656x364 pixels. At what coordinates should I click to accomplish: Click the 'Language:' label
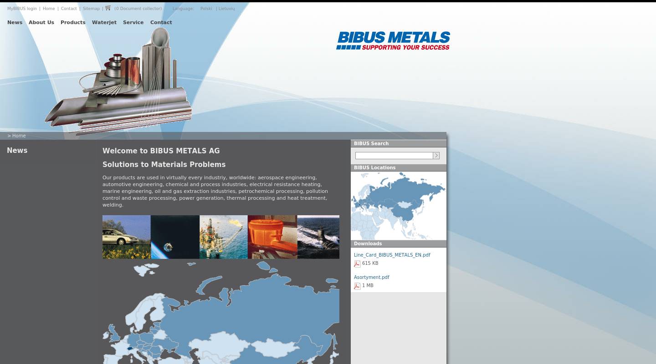[x=183, y=9]
